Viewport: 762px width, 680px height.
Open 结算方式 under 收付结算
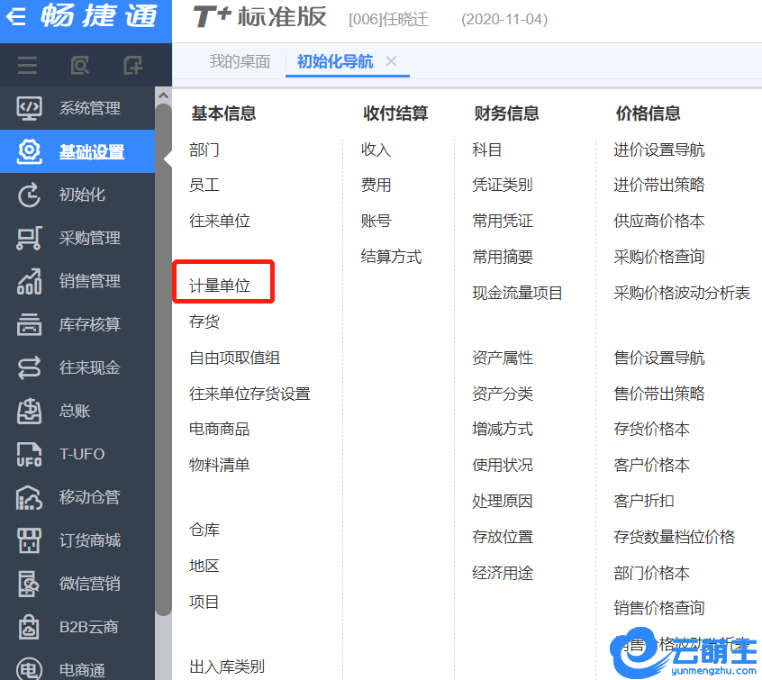tap(391, 257)
